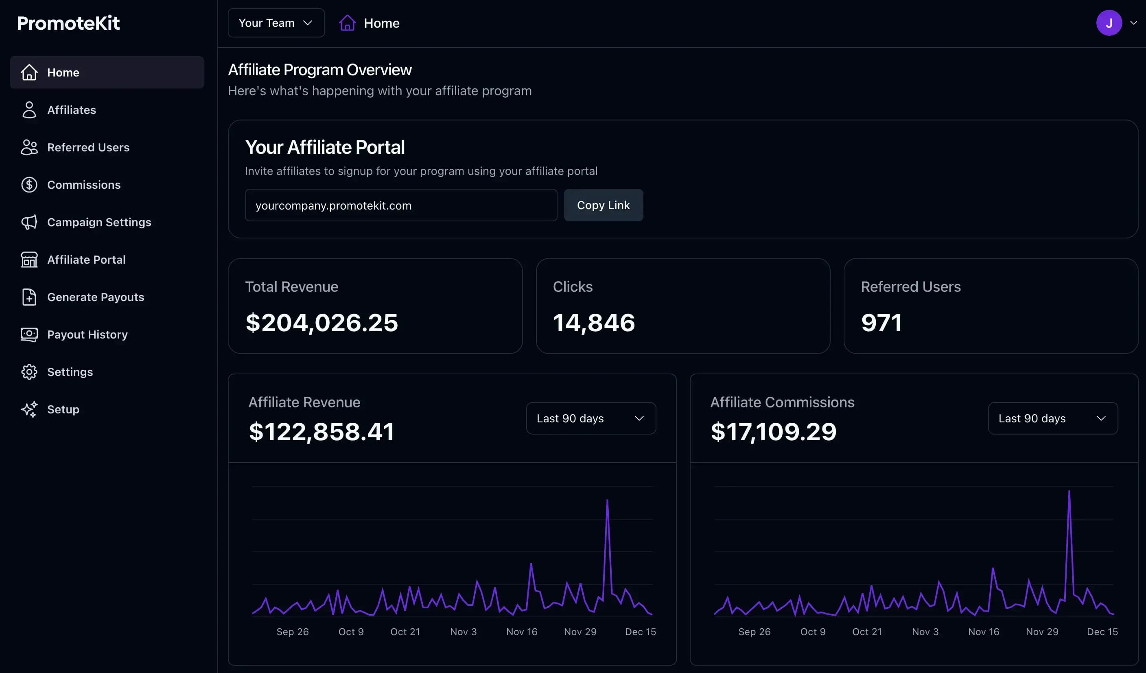This screenshot has width=1146, height=673.
Task: Click the PromoteKit logo
Action: tap(68, 23)
